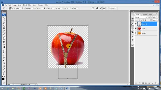Screen dimensions: 161x90
Task: Click the foreground color swatch
Action: [3, 79]
